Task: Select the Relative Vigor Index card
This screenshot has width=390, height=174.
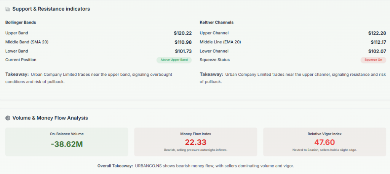Action: pyautogui.click(x=324, y=142)
